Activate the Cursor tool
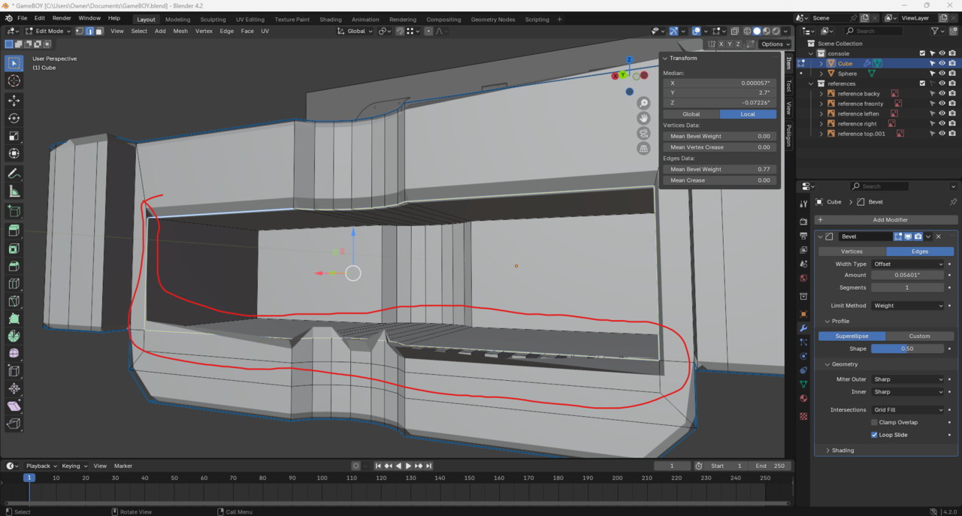 click(x=14, y=81)
